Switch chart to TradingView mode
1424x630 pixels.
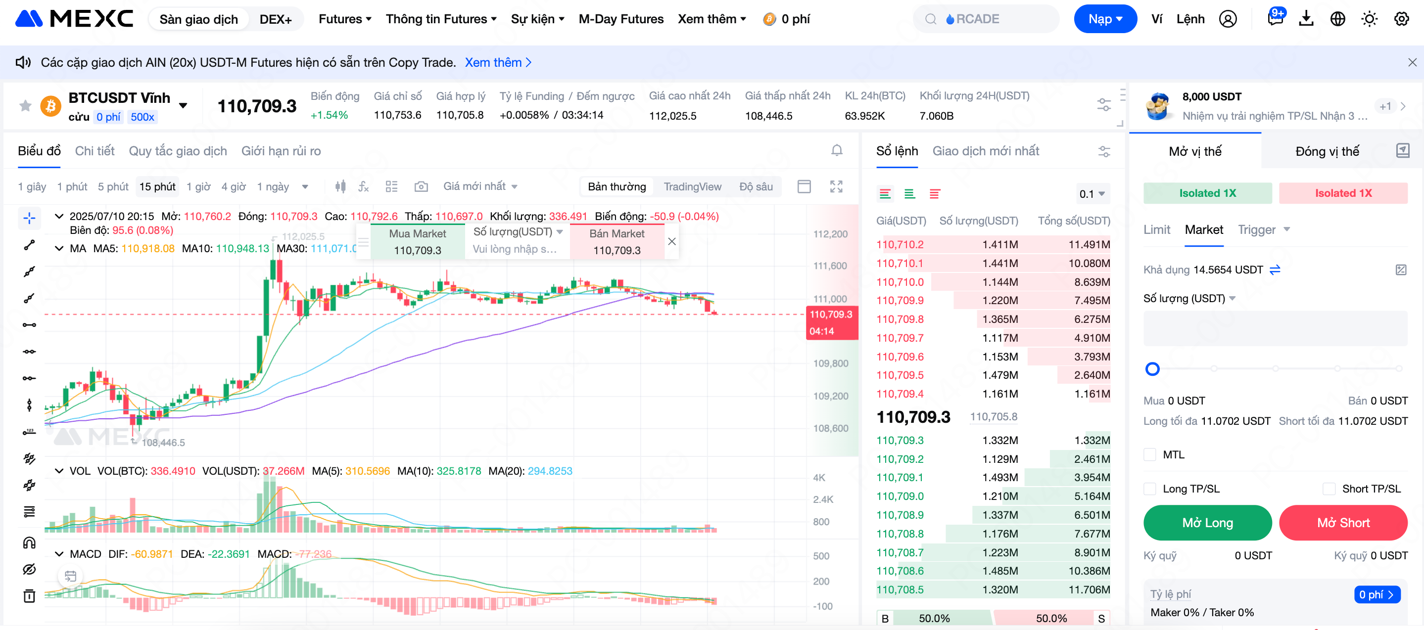point(692,187)
